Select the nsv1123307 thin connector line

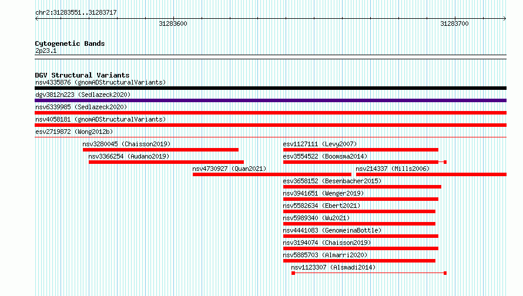pyautogui.click(x=369, y=273)
